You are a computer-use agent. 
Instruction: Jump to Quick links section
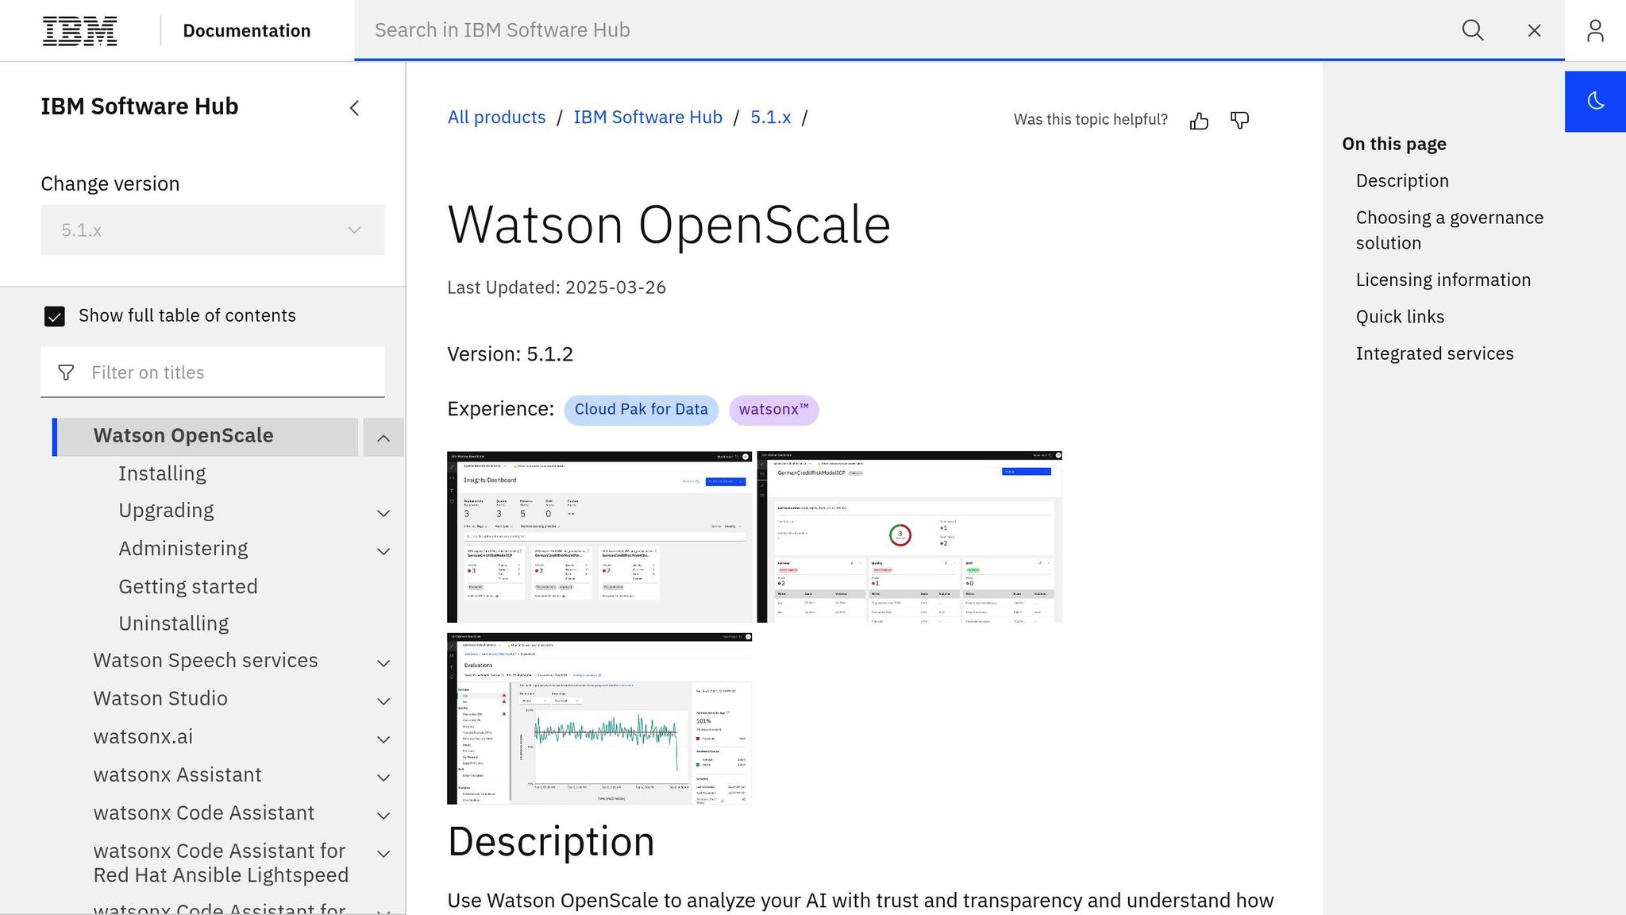pos(1400,317)
